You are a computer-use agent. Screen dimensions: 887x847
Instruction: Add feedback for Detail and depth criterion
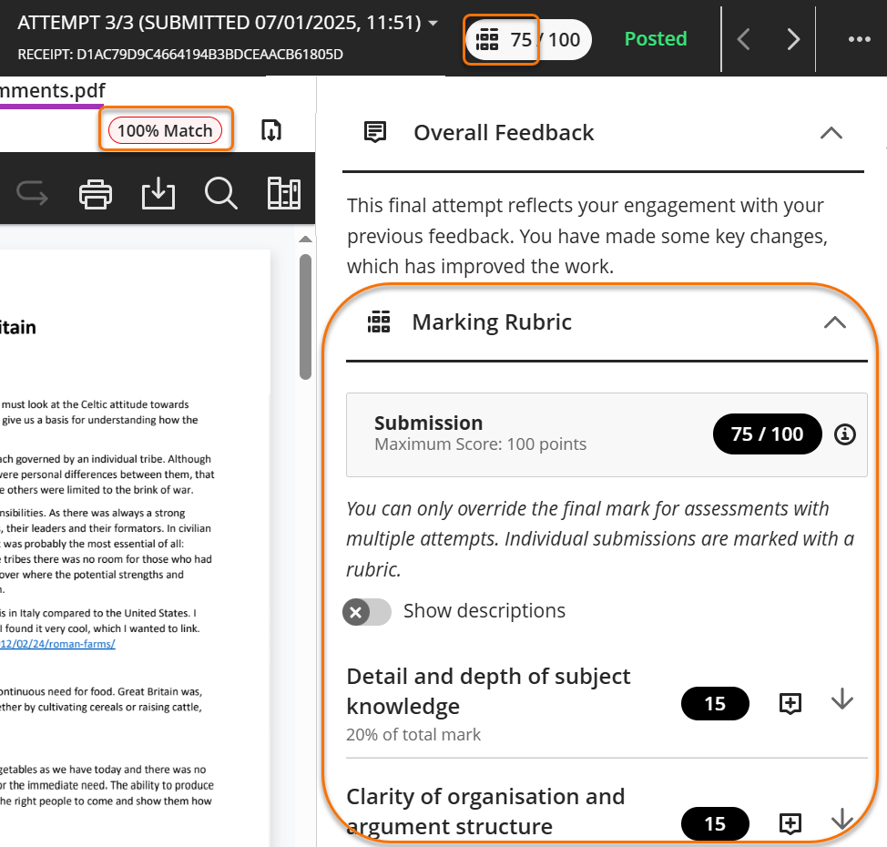[790, 703]
